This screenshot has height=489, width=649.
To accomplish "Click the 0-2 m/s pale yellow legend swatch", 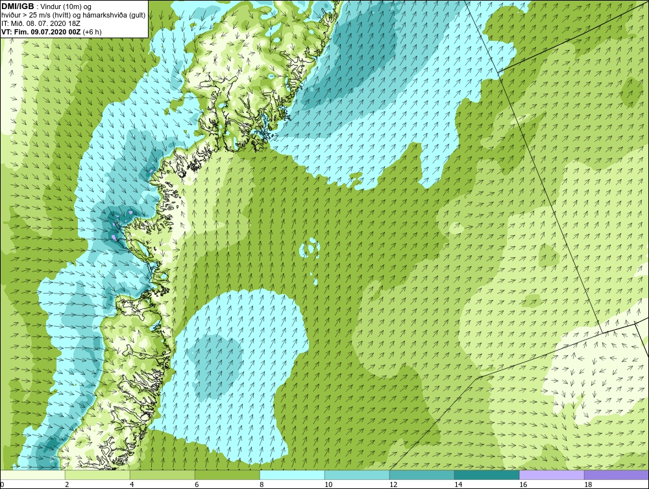I will (x=32, y=475).
